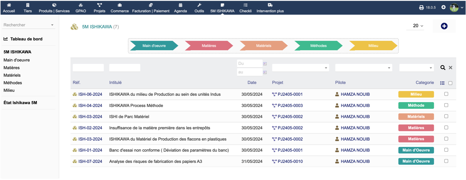Open project link PJ2405-0010
Screen dimensions: 466x180
(x=290, y=162)
